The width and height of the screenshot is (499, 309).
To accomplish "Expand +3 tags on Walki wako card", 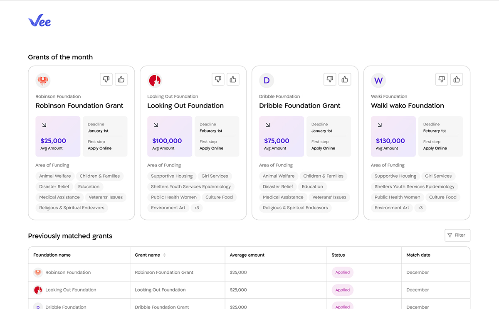I will 420,208.
